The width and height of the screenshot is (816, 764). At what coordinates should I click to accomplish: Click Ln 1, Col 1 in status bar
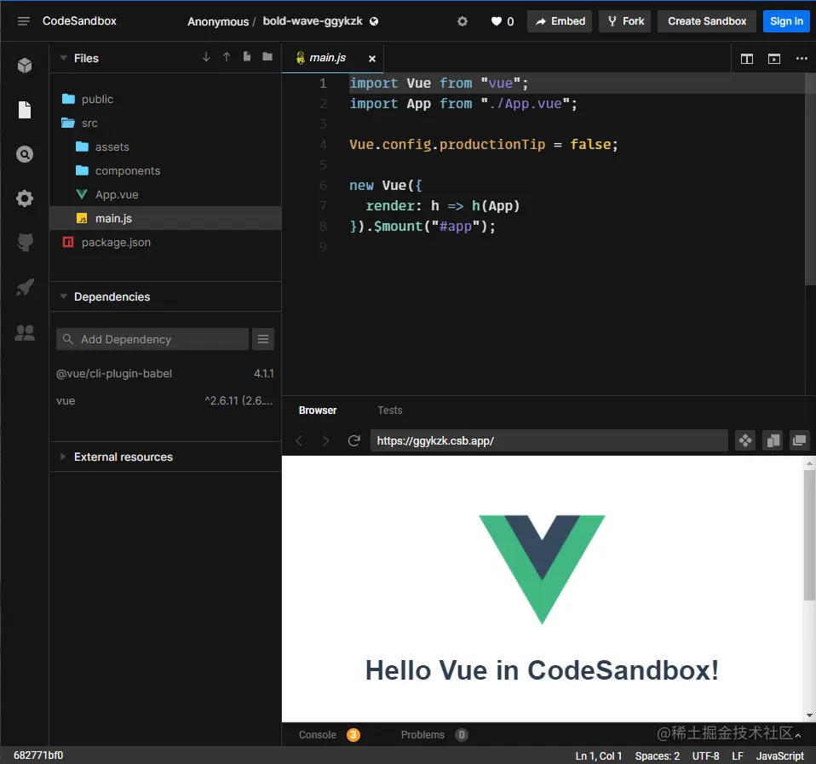(x=599, y=755)
